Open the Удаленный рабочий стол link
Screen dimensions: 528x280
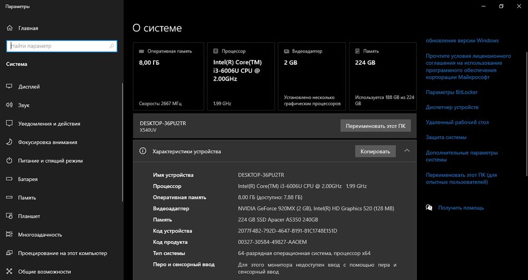(x=457, y=122)
